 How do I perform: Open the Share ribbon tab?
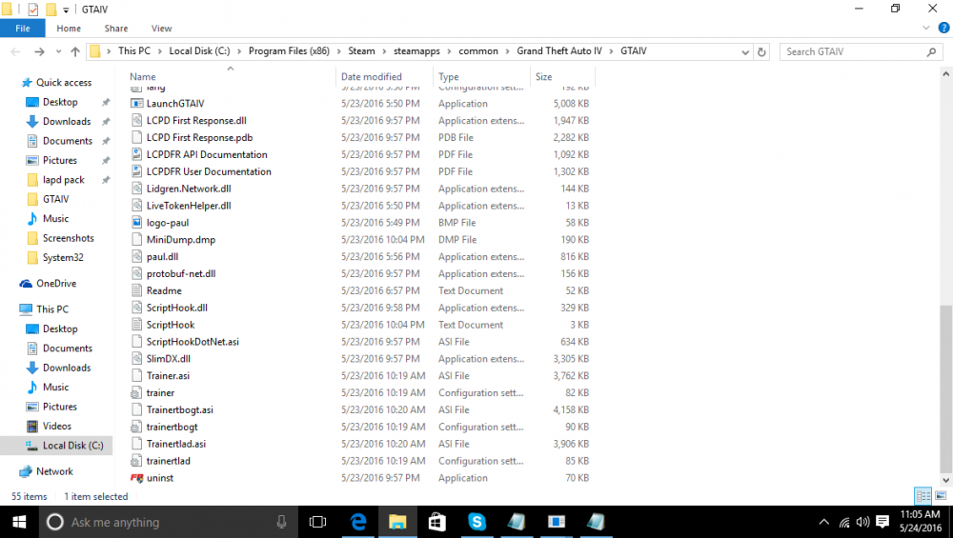click(116, 28)
